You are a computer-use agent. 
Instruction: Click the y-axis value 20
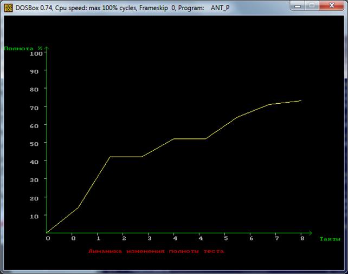34,198
